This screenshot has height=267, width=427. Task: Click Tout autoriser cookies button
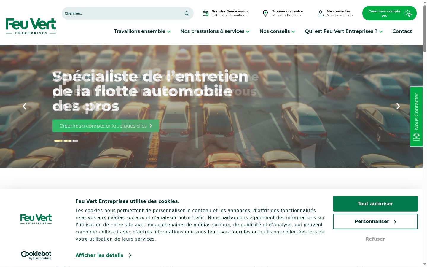tap(375, 204)
